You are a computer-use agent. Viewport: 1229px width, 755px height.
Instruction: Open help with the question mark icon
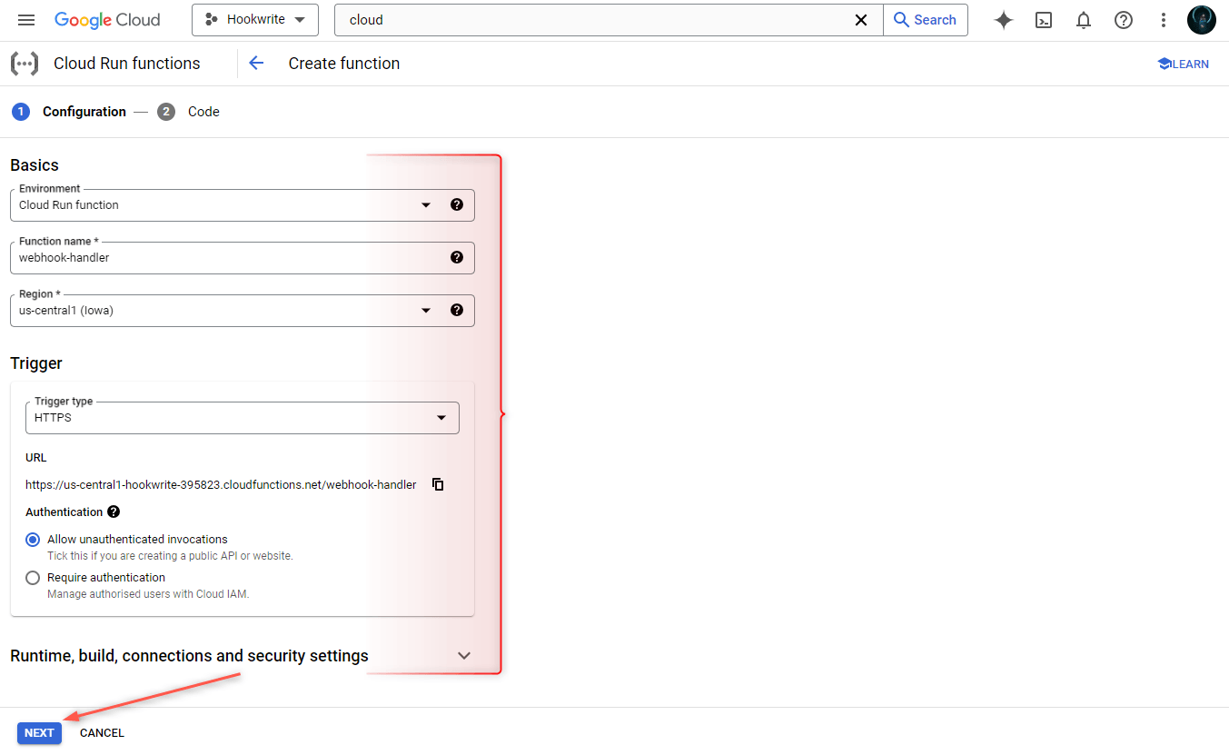[1123, 19]
